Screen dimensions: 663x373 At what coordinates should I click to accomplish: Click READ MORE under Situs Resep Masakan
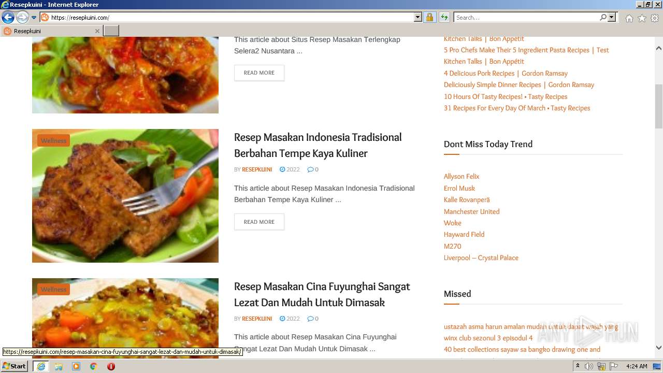click(x=259, y=73)
